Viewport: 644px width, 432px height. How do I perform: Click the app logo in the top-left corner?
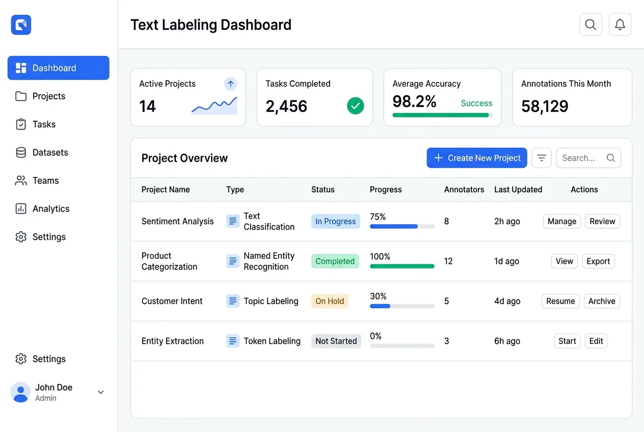point(20,24)
